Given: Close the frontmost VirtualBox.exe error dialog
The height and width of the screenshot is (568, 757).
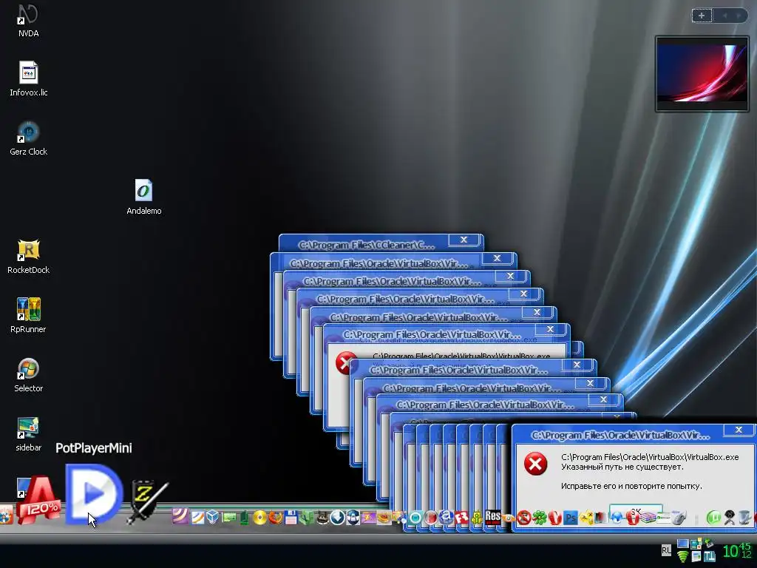Looking at the screenshot, I should [x=739, y=430].
